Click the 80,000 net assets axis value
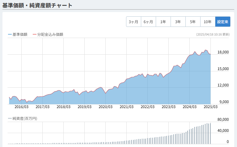Image resolution: width=237 pixels, height=147 pixels. (x=223, y=120)
